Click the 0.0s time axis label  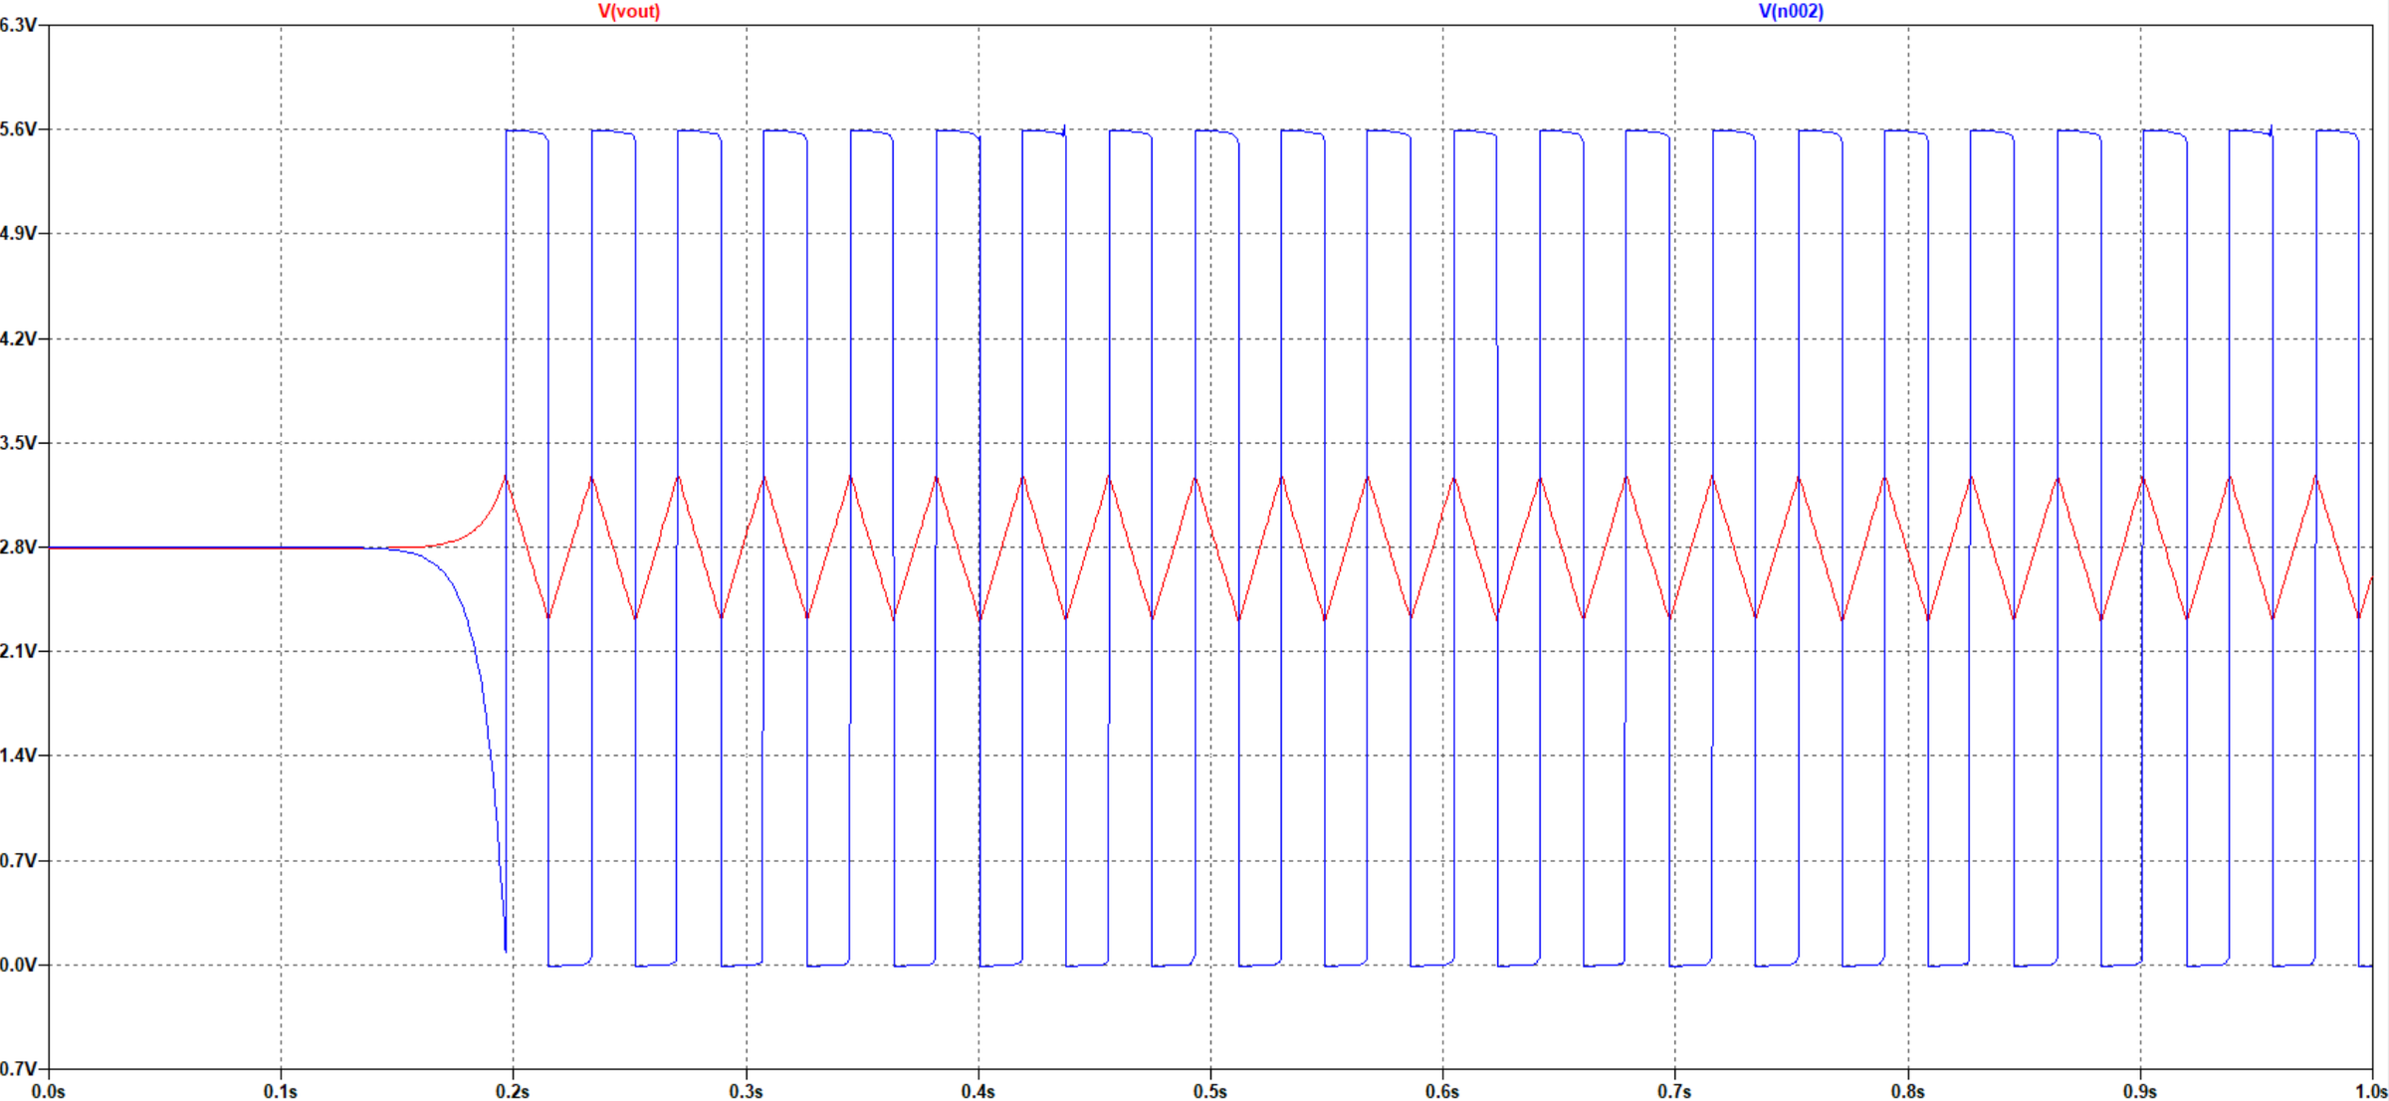(x=48, y=1091)
